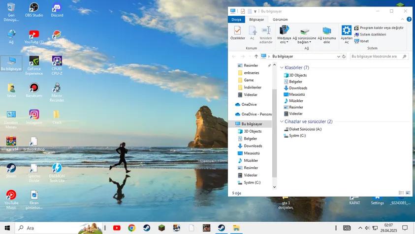Click the Bu bilgisayar search field

click(x=379, y=57)
